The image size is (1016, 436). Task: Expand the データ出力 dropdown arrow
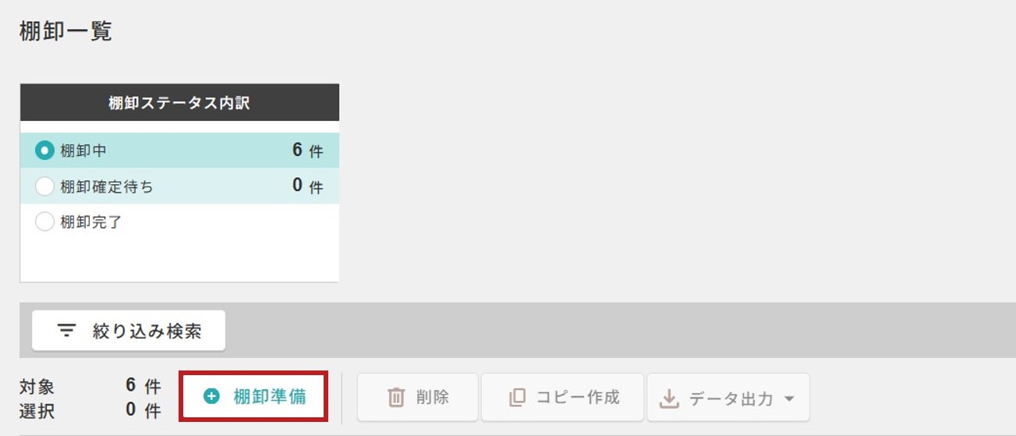[x=788, y=399]
